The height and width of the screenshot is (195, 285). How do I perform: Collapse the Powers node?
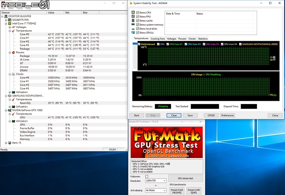click(x=10, y=53)
